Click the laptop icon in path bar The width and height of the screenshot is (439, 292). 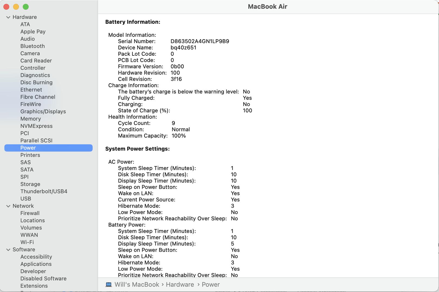[x=109, y=284]
